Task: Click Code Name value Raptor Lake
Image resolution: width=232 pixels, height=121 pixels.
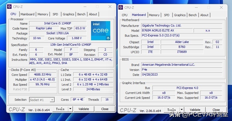Action: pos(44,28)
